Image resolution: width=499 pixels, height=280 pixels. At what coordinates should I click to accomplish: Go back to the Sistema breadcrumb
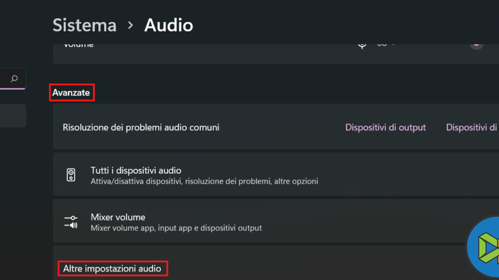pyautogui.click(x=84, y=25)
